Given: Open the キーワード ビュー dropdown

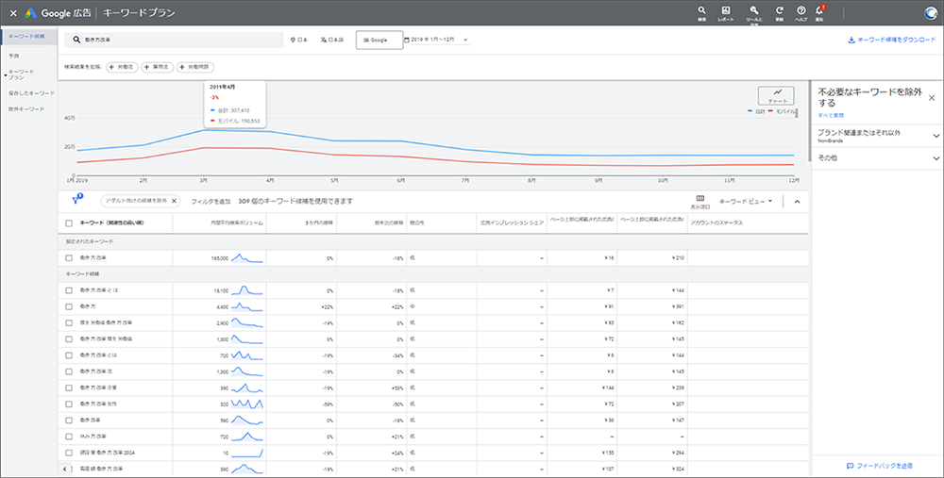Looking at the screenshot, I should coord(746,202).
